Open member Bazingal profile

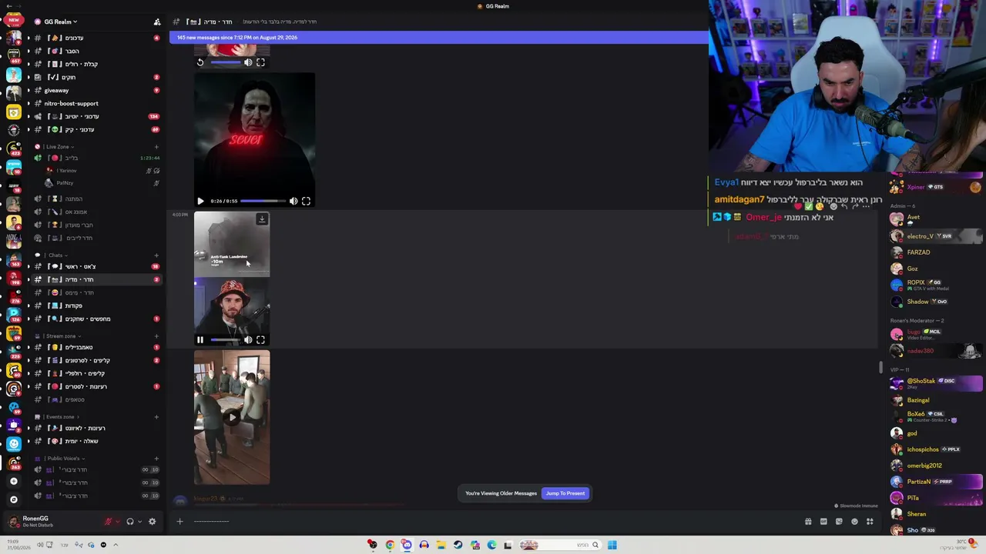(936, 400)
